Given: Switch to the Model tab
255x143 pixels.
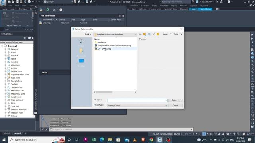Looking at the screenshot, I should pos(7,133).
